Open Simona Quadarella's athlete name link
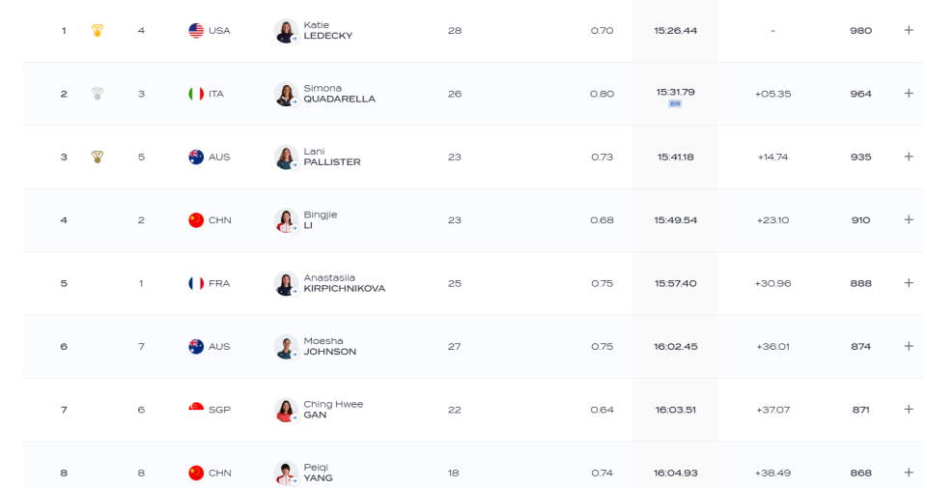927x488 pixels. (339, 94)
